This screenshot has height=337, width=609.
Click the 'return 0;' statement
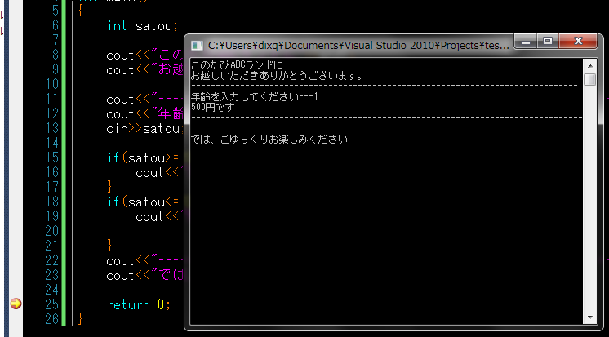coord(139,305)
